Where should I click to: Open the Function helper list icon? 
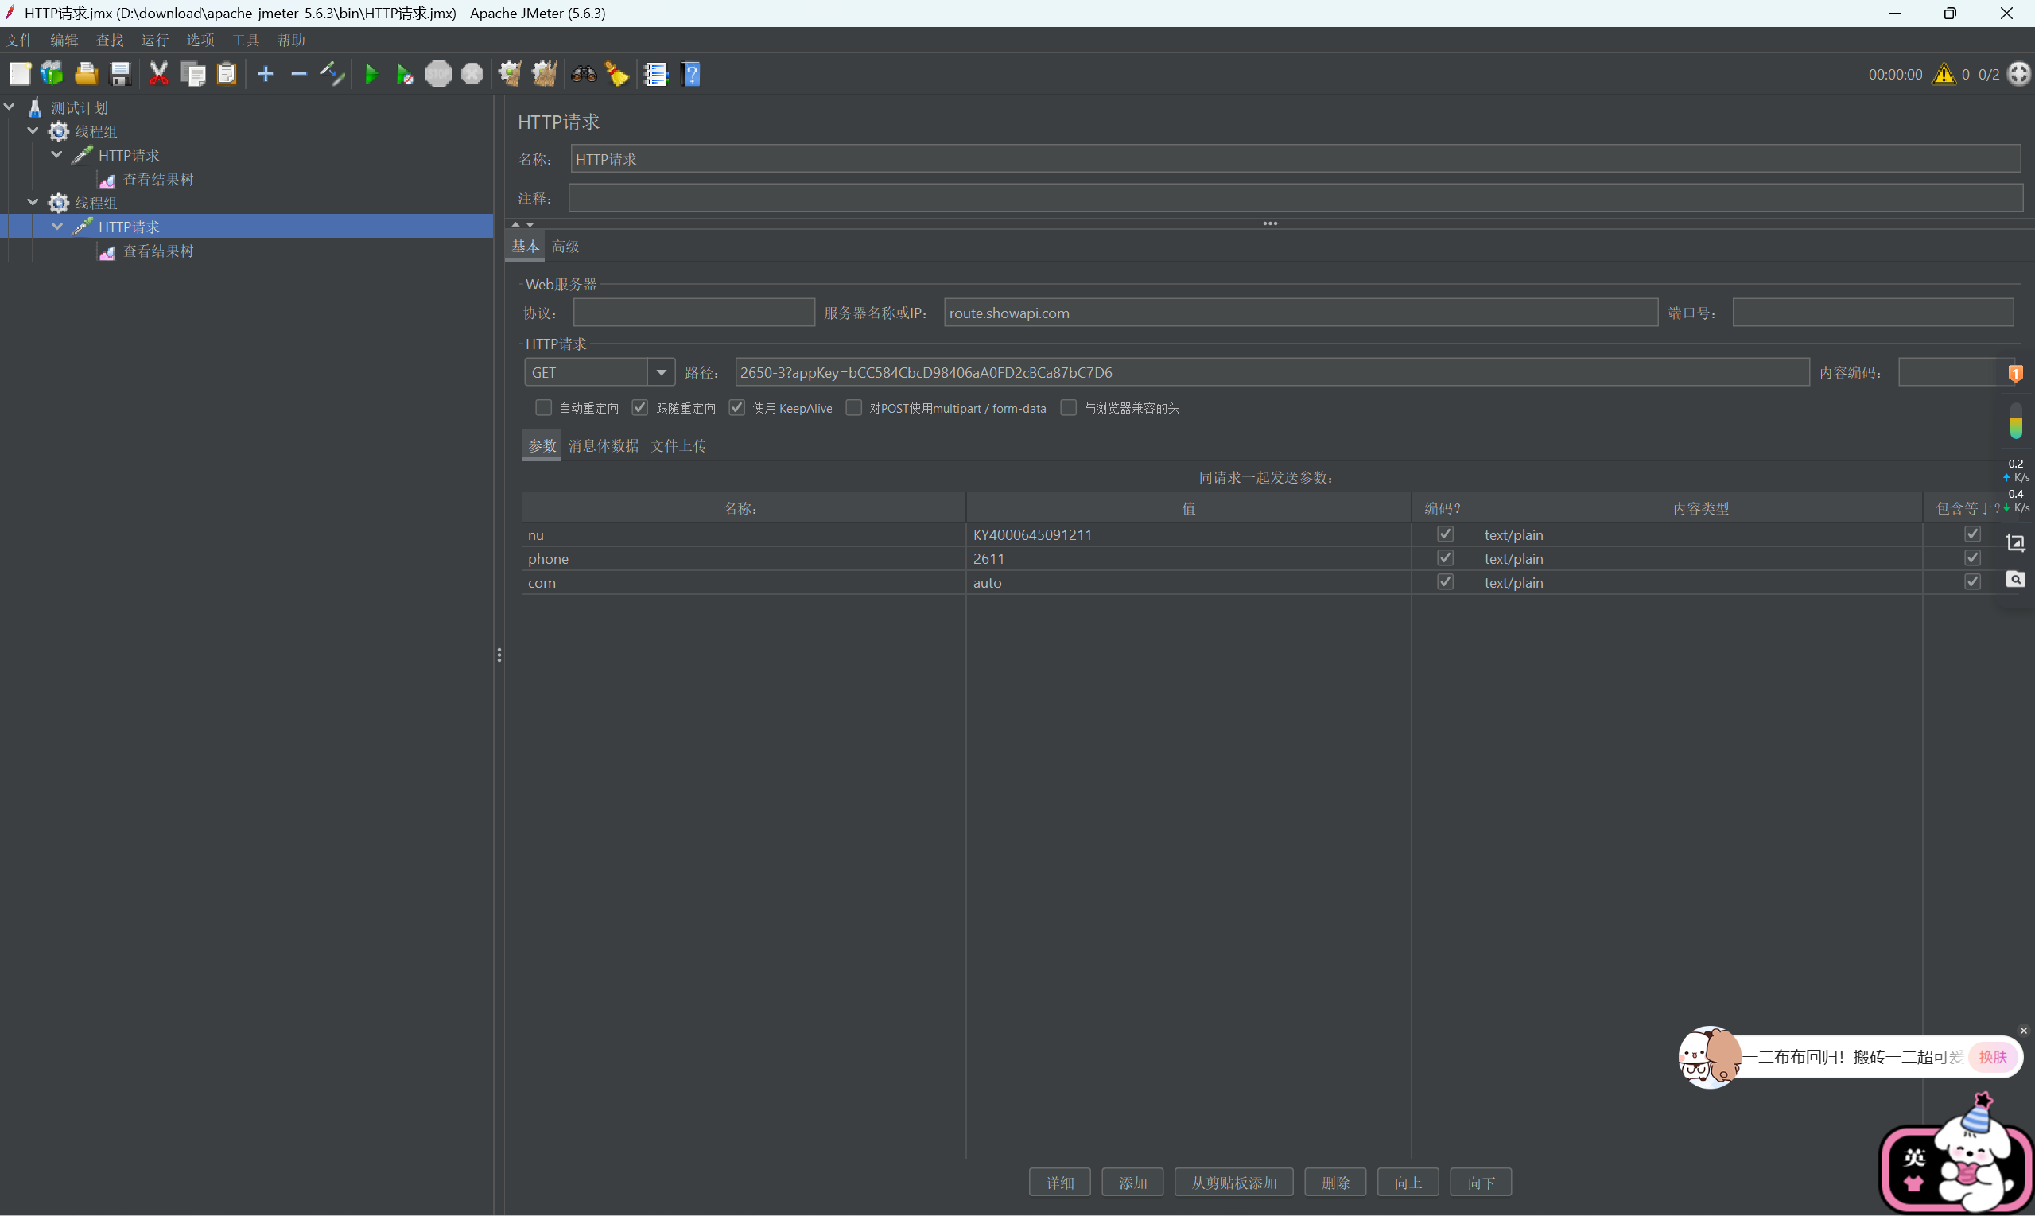pyautogui.click(x=655, y=75)
